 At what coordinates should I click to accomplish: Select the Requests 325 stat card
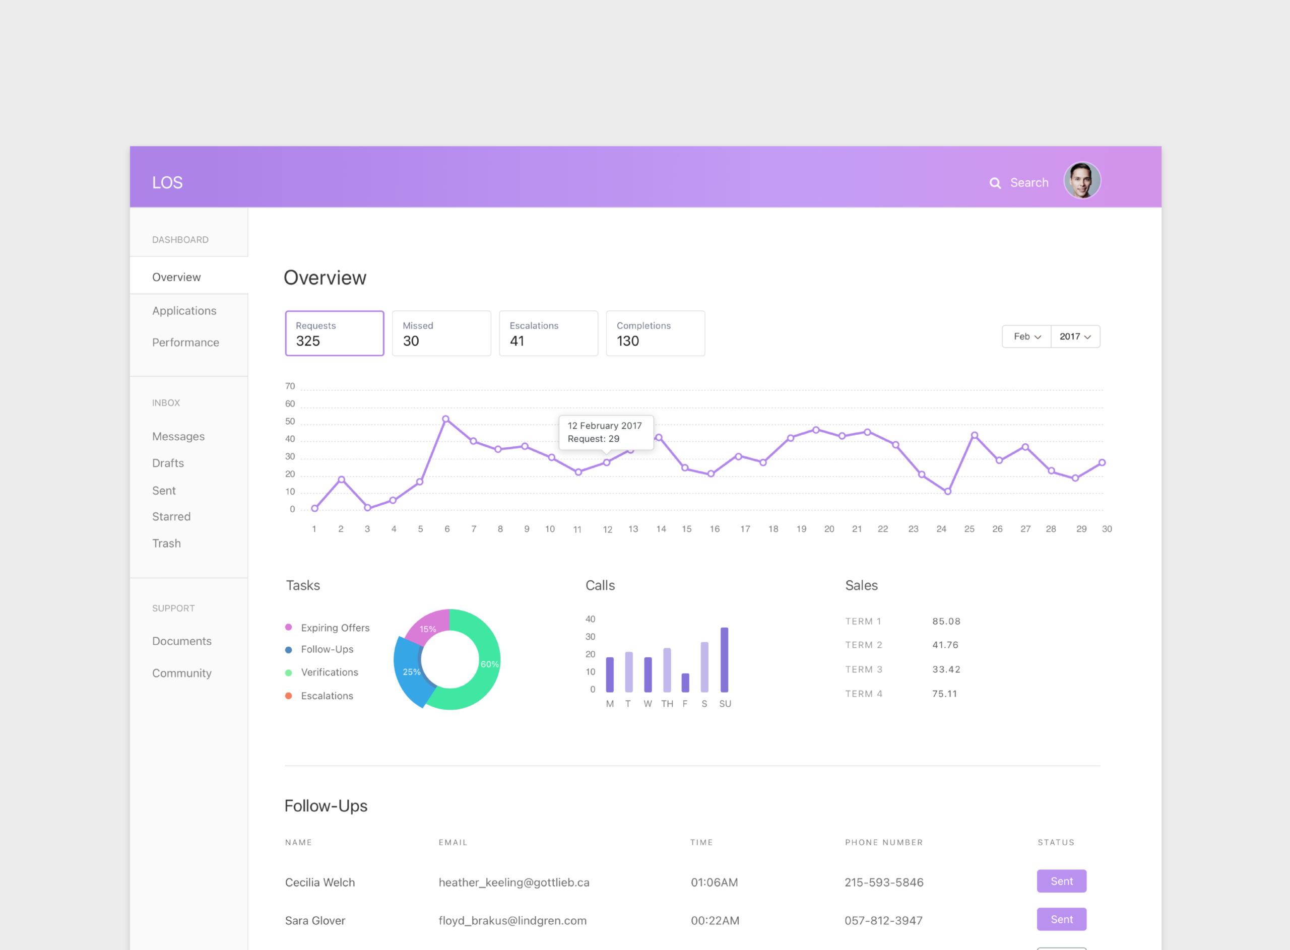[334, 333]
